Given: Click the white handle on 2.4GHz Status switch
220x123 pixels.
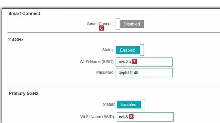Looking at the screenshot, I should tap(142, 50).
